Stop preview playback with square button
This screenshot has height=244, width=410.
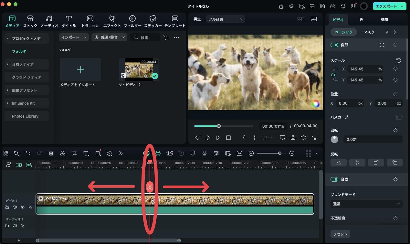point(228,138)
